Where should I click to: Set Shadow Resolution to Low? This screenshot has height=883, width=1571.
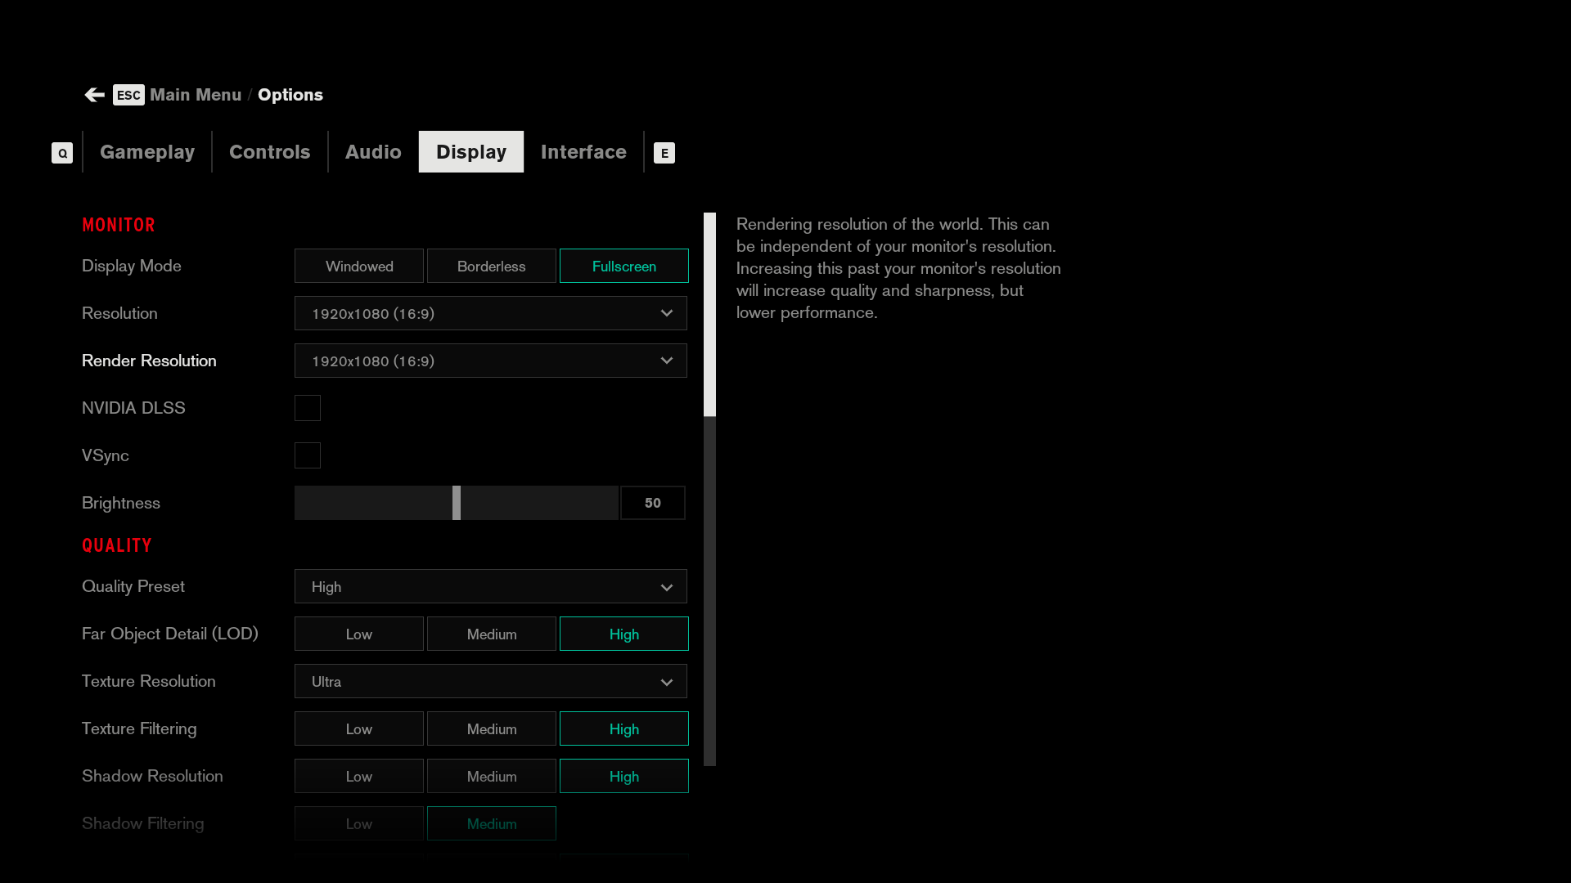point(358,777)
